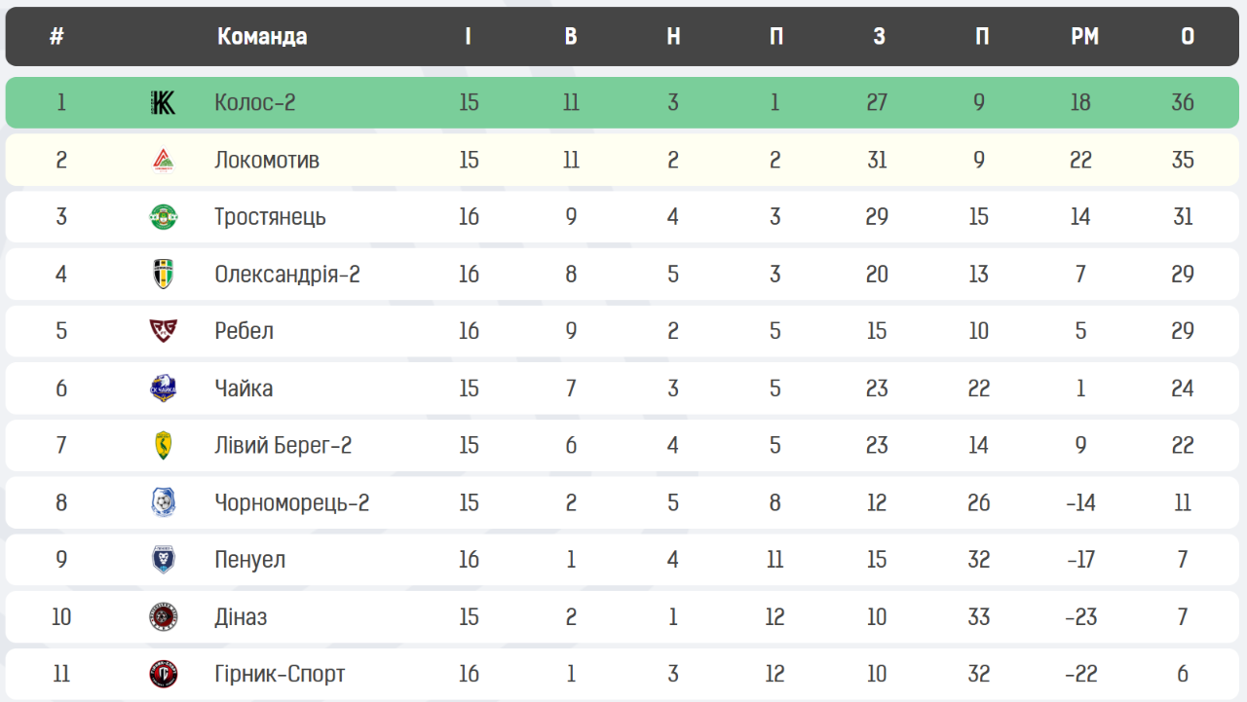Click the Діназ team logo
Screen dimensions: 1247x702
coord(163,616)
